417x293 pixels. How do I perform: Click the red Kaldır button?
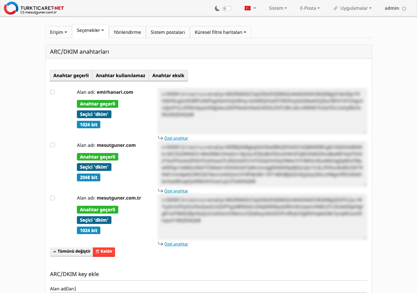click(x=104, y=252)
